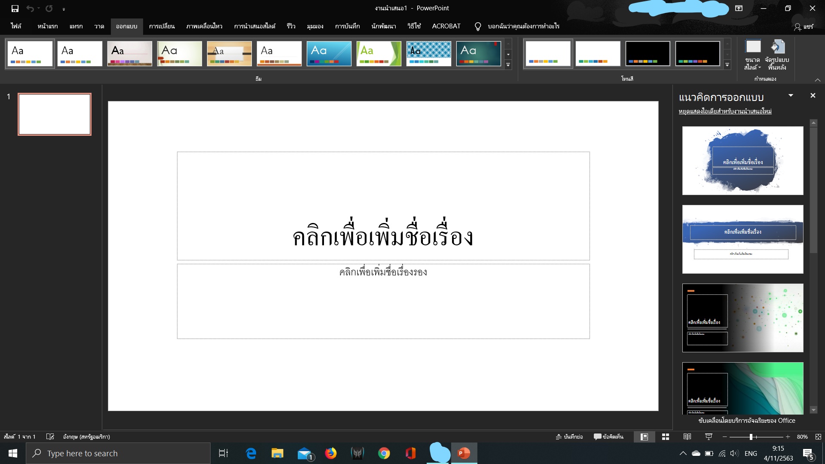Open Reading View from status bar
This screenshot has width=825, height=464.
tap(687, 437)
